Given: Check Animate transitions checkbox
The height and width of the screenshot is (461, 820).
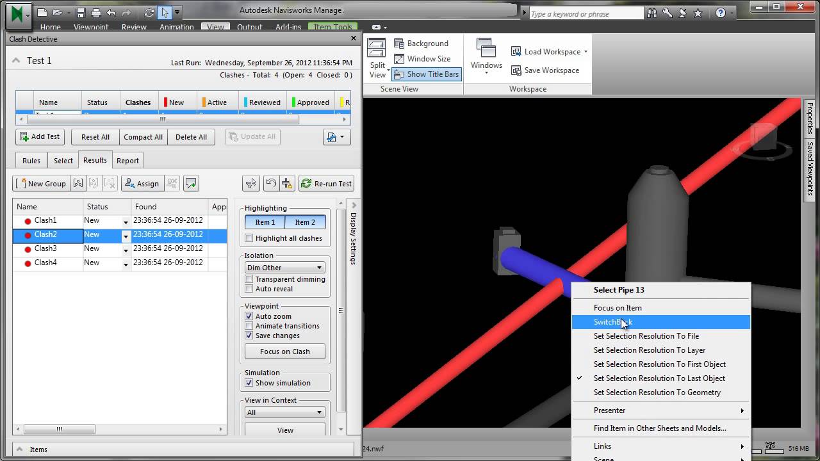Looking at the screenshot, I should [x=249, y=326].
